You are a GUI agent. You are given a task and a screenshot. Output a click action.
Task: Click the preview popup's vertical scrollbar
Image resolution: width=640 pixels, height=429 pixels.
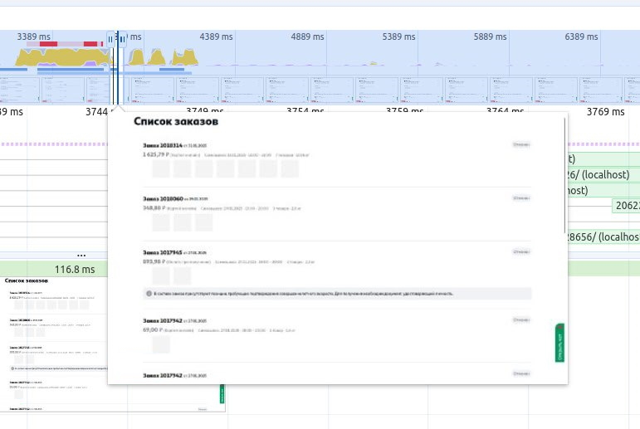point(565,176)
